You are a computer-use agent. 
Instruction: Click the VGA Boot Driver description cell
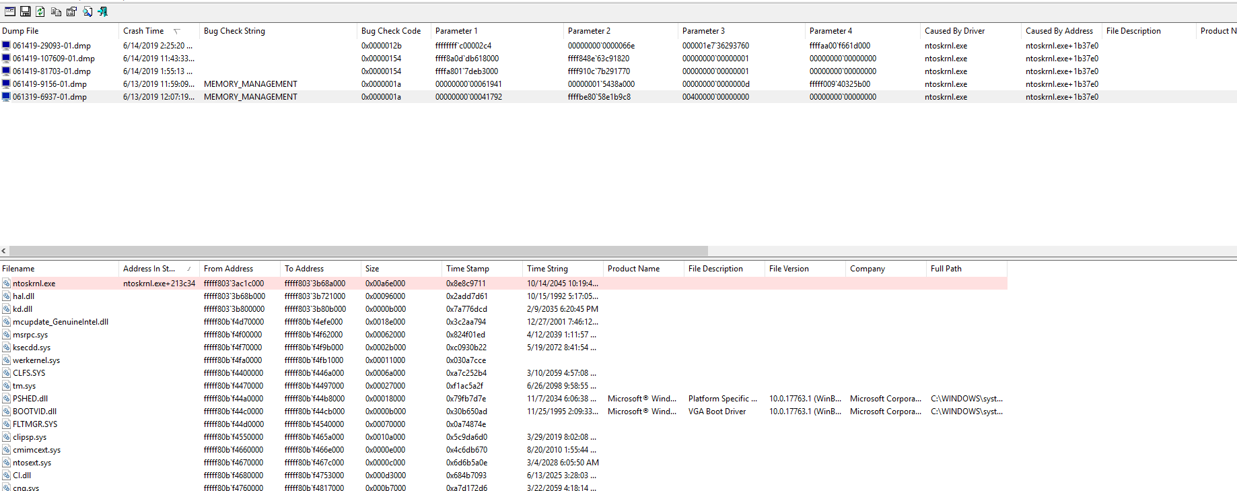click(717, 412)
